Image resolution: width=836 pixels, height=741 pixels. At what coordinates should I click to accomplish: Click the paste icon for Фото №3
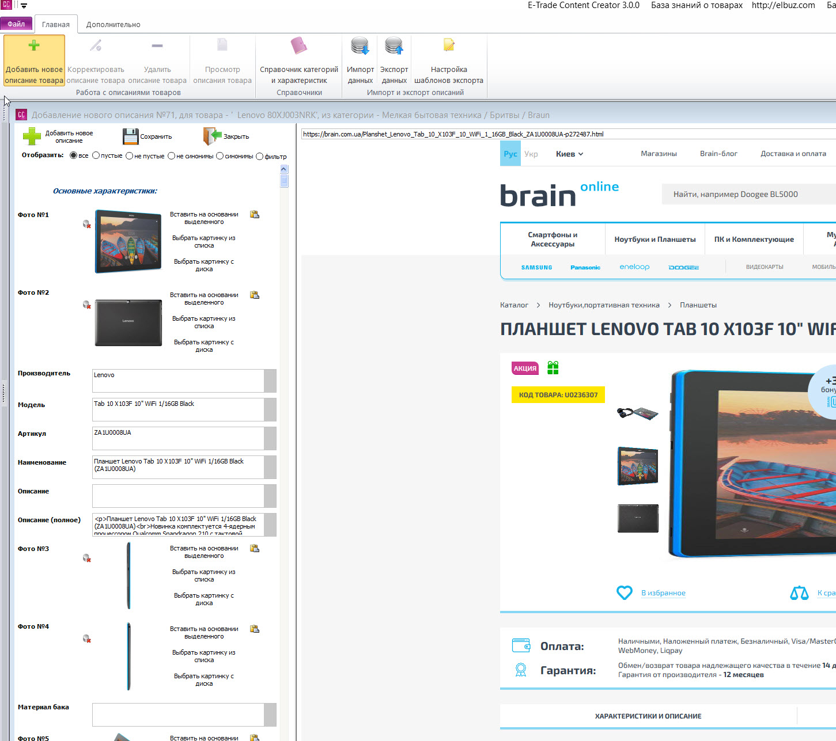(x=255, y=548)
